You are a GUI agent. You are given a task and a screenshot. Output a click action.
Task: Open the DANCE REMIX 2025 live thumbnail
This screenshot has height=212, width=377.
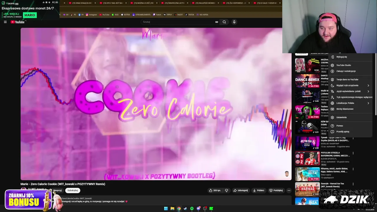click(x=307, y=81)
